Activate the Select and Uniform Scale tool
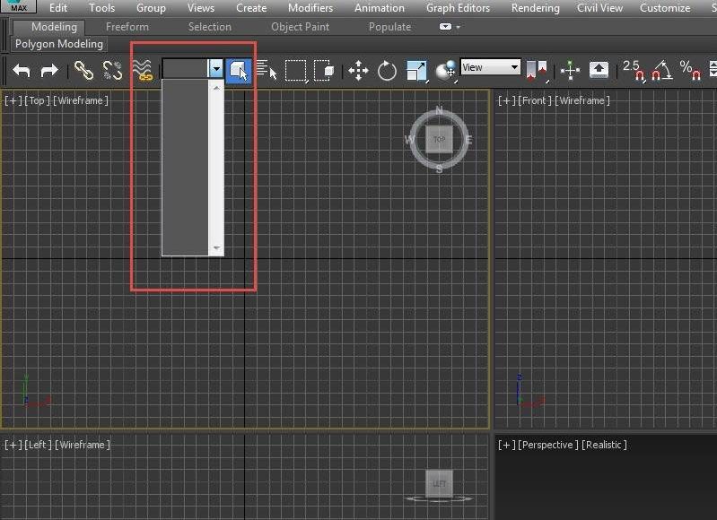The image size is (717, 520). (x=416, y=70)
